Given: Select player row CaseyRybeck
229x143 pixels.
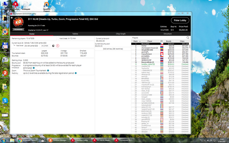Looking at the screenshot, I should click(160, 54).
